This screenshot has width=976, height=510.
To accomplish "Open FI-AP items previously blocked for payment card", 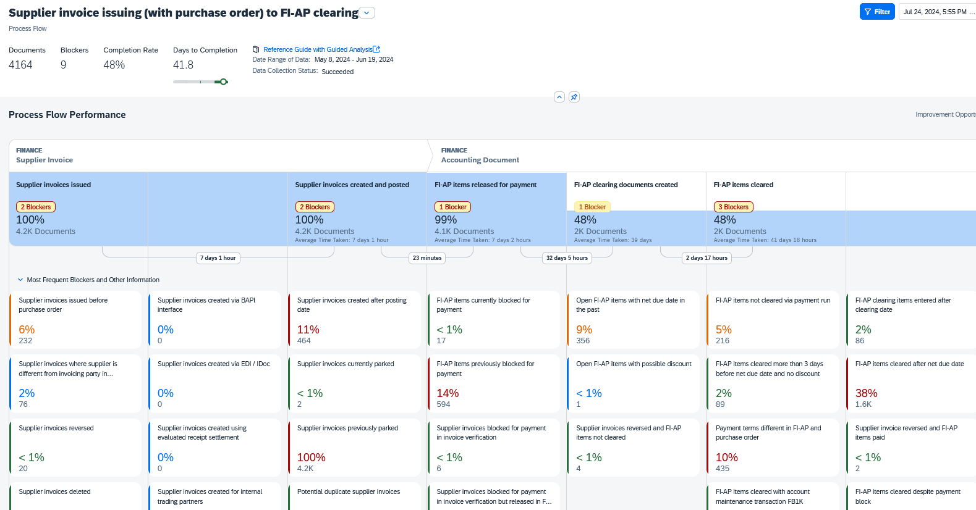I will tap(494, 384).
